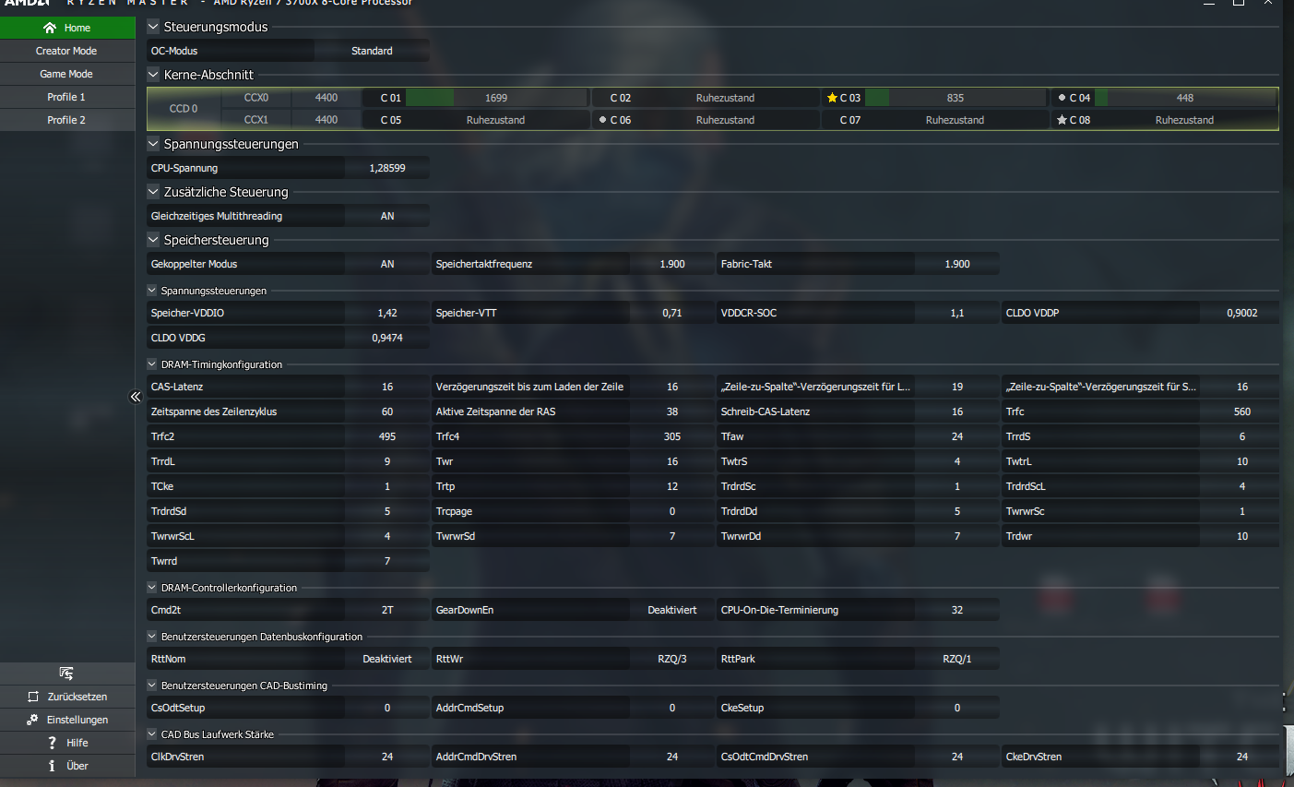This screenshot has width=1294, height=787.
Task: Click the silver star on core C 08
Action: (1062, 120)
